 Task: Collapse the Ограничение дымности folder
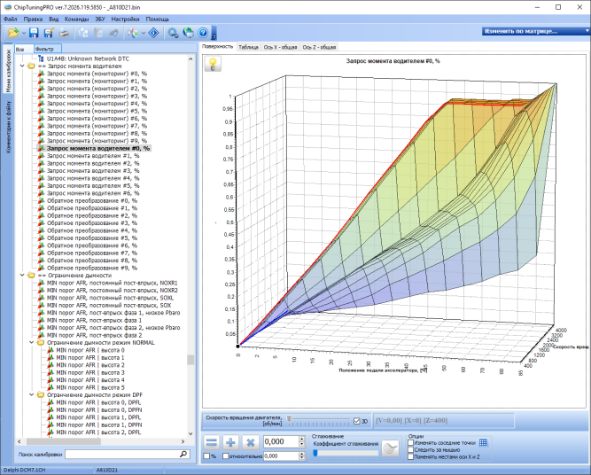point(22,276)
